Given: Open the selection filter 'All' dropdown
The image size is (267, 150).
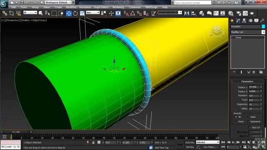Looking at the screenshot, I should pos(30,12).
